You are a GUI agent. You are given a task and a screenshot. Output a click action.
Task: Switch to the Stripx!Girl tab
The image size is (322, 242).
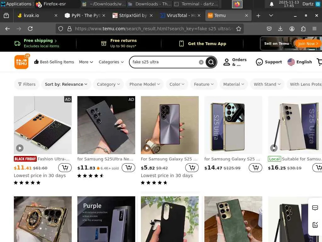(x=133, y=16)
